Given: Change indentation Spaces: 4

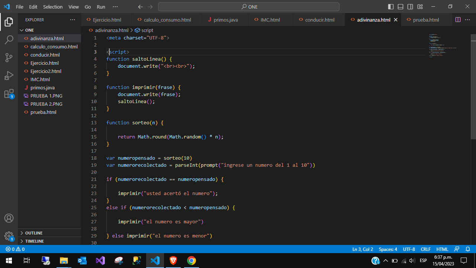Looking at the screenshot, I should coord(388,249).
